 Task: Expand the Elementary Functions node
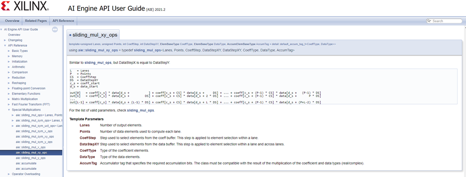pos(9,94)
